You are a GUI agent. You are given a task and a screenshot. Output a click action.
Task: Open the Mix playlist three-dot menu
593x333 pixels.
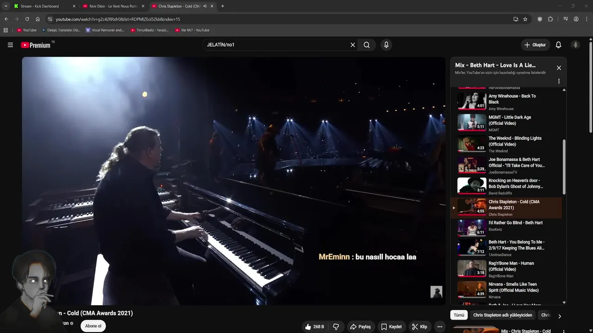pyautogui.click(x=559, y=81)
